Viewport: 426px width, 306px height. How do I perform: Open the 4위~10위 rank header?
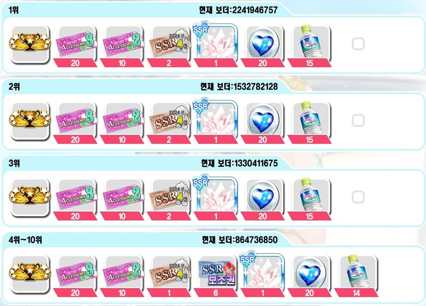(x=25, y=240)
